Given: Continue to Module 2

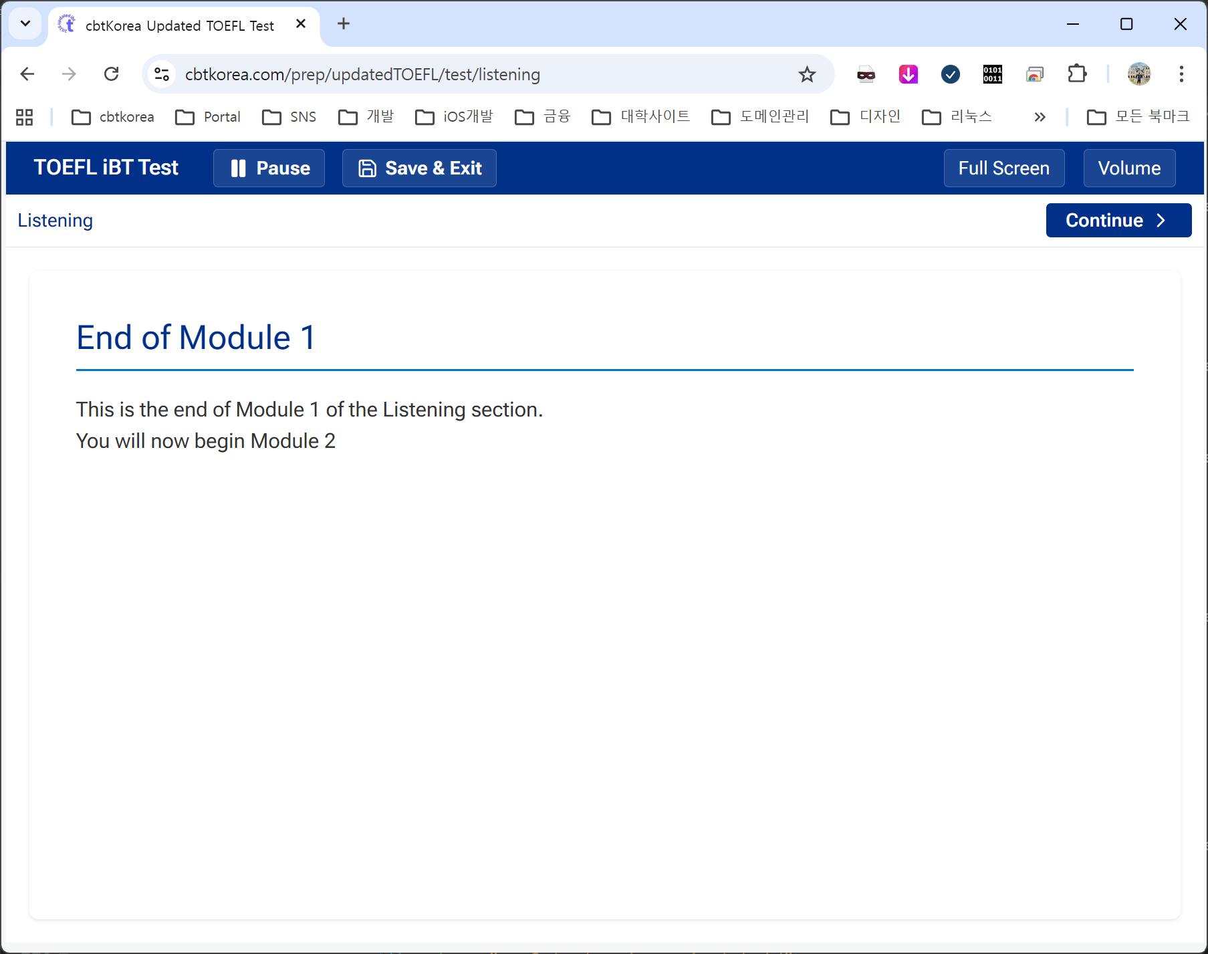Looking at the screenshot, I should [1118, 220].
